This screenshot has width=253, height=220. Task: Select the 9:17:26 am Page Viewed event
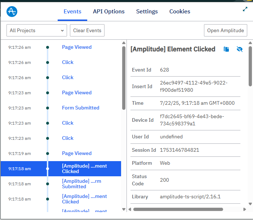click(61, 47)
